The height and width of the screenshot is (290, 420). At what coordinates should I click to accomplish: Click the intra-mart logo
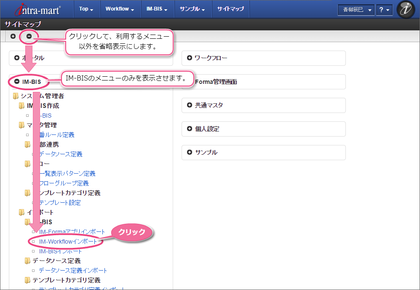(37, 9)
